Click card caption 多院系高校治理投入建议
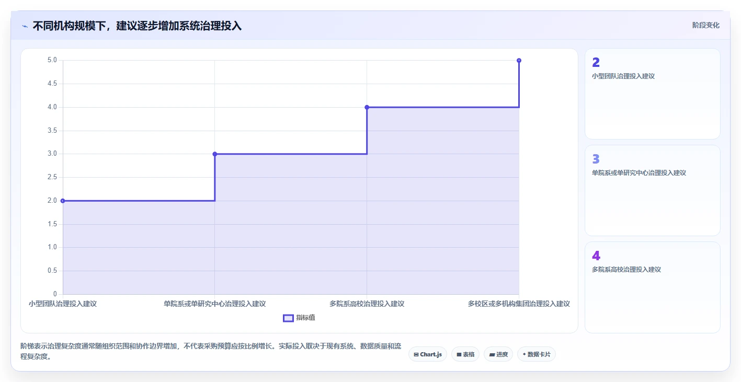 pos(626,270)
